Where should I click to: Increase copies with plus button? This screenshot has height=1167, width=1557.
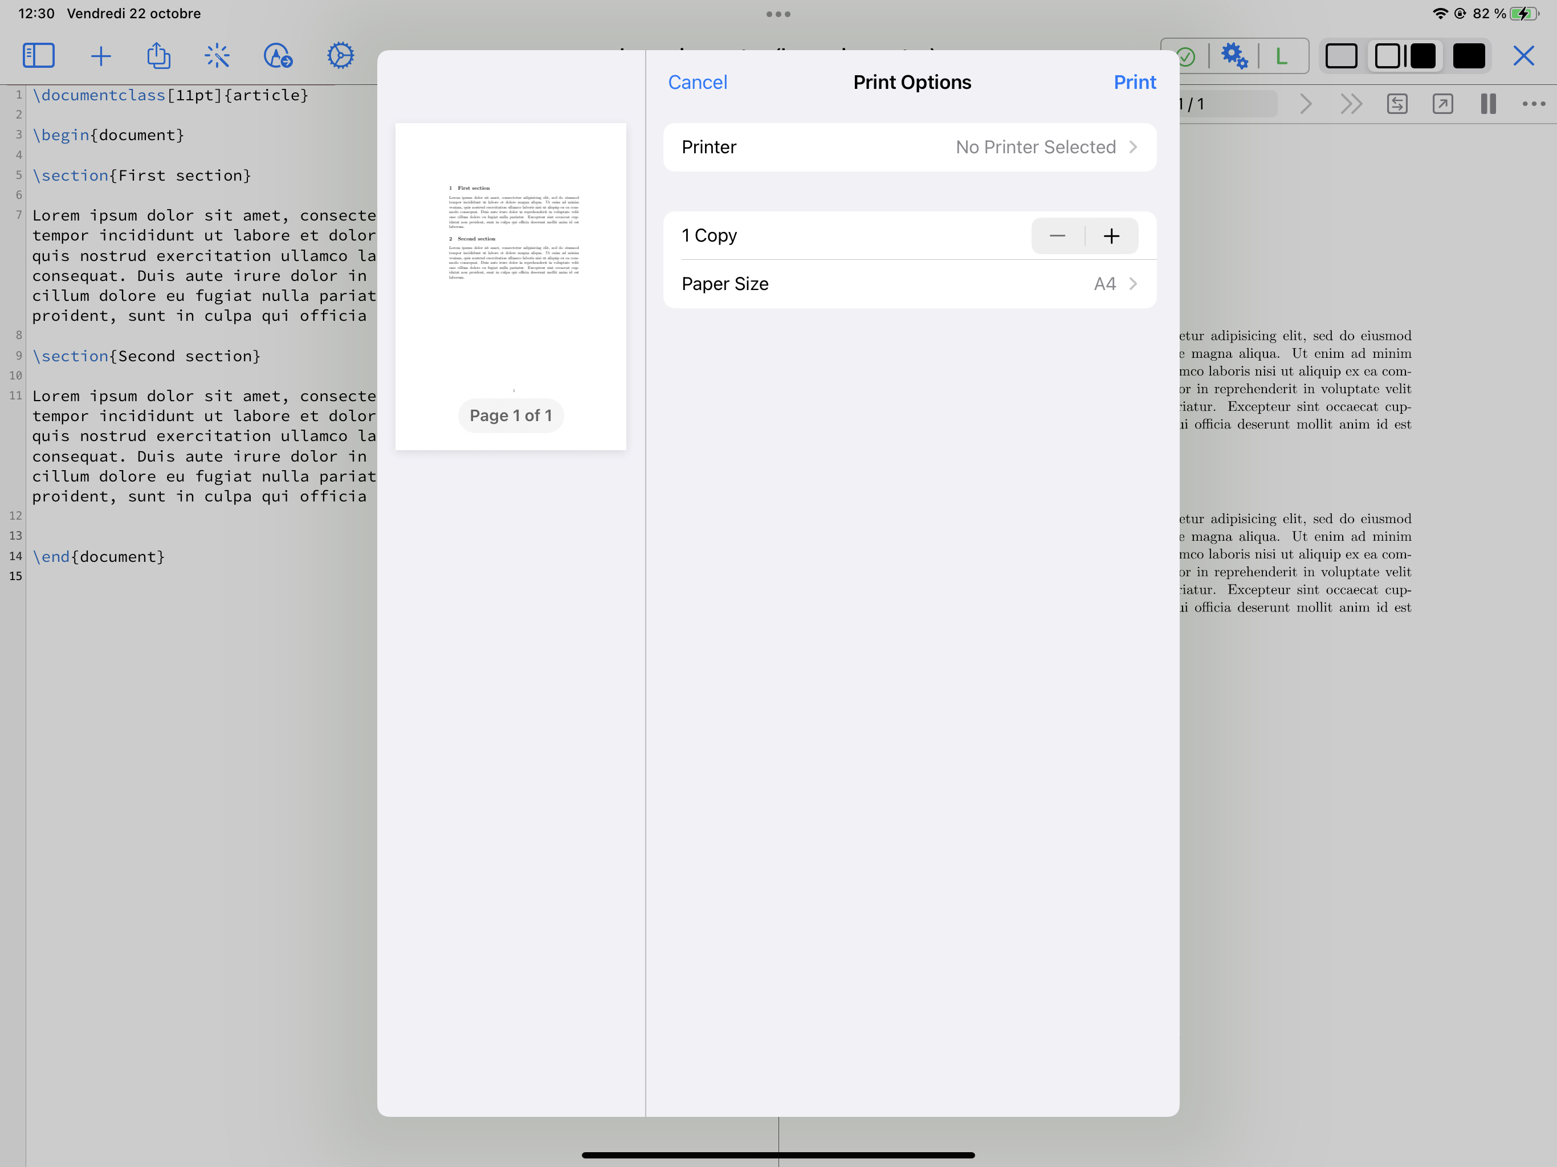coord(1111,236)
